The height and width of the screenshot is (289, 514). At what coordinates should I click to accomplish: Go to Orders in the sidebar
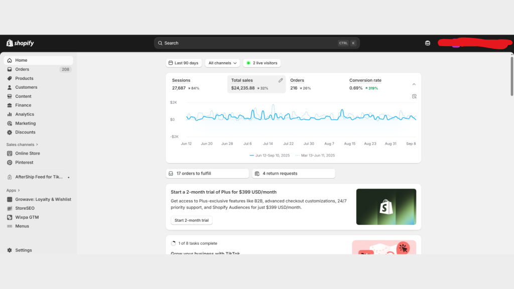22,69
